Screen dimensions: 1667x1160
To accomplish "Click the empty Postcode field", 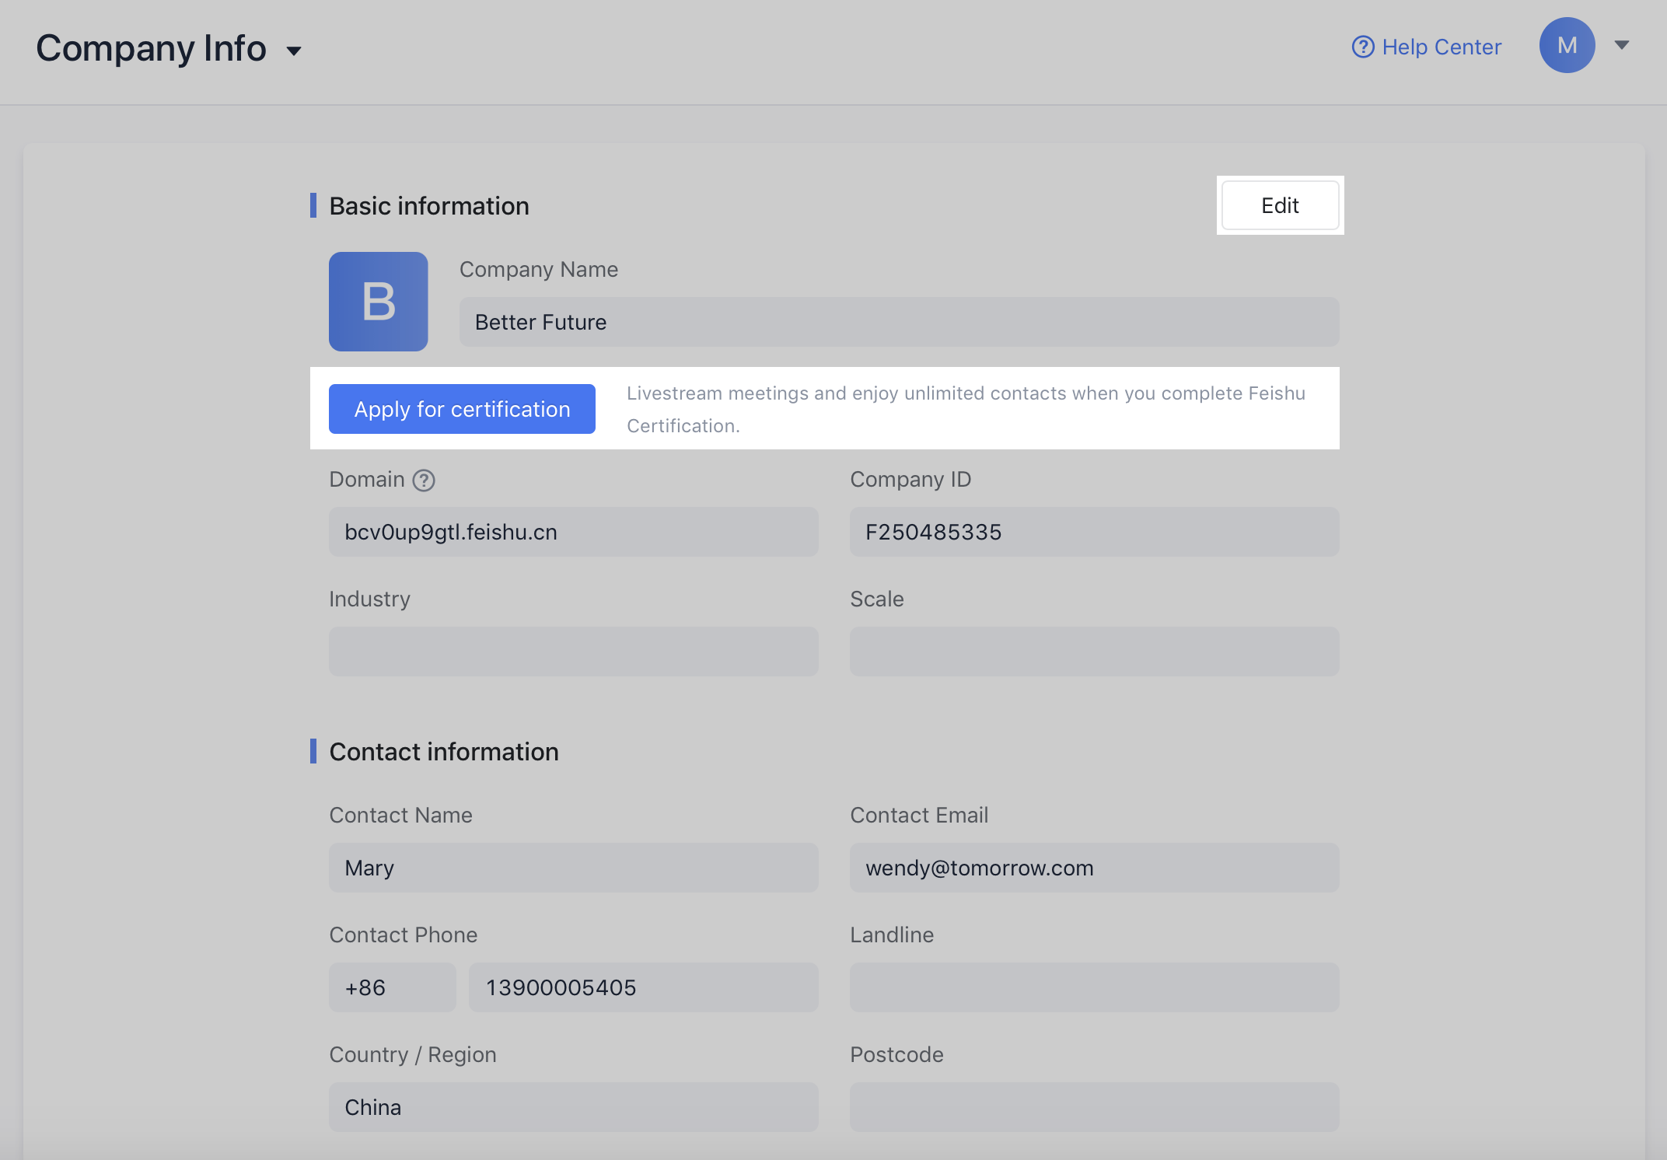I will coord(1094,1107).
